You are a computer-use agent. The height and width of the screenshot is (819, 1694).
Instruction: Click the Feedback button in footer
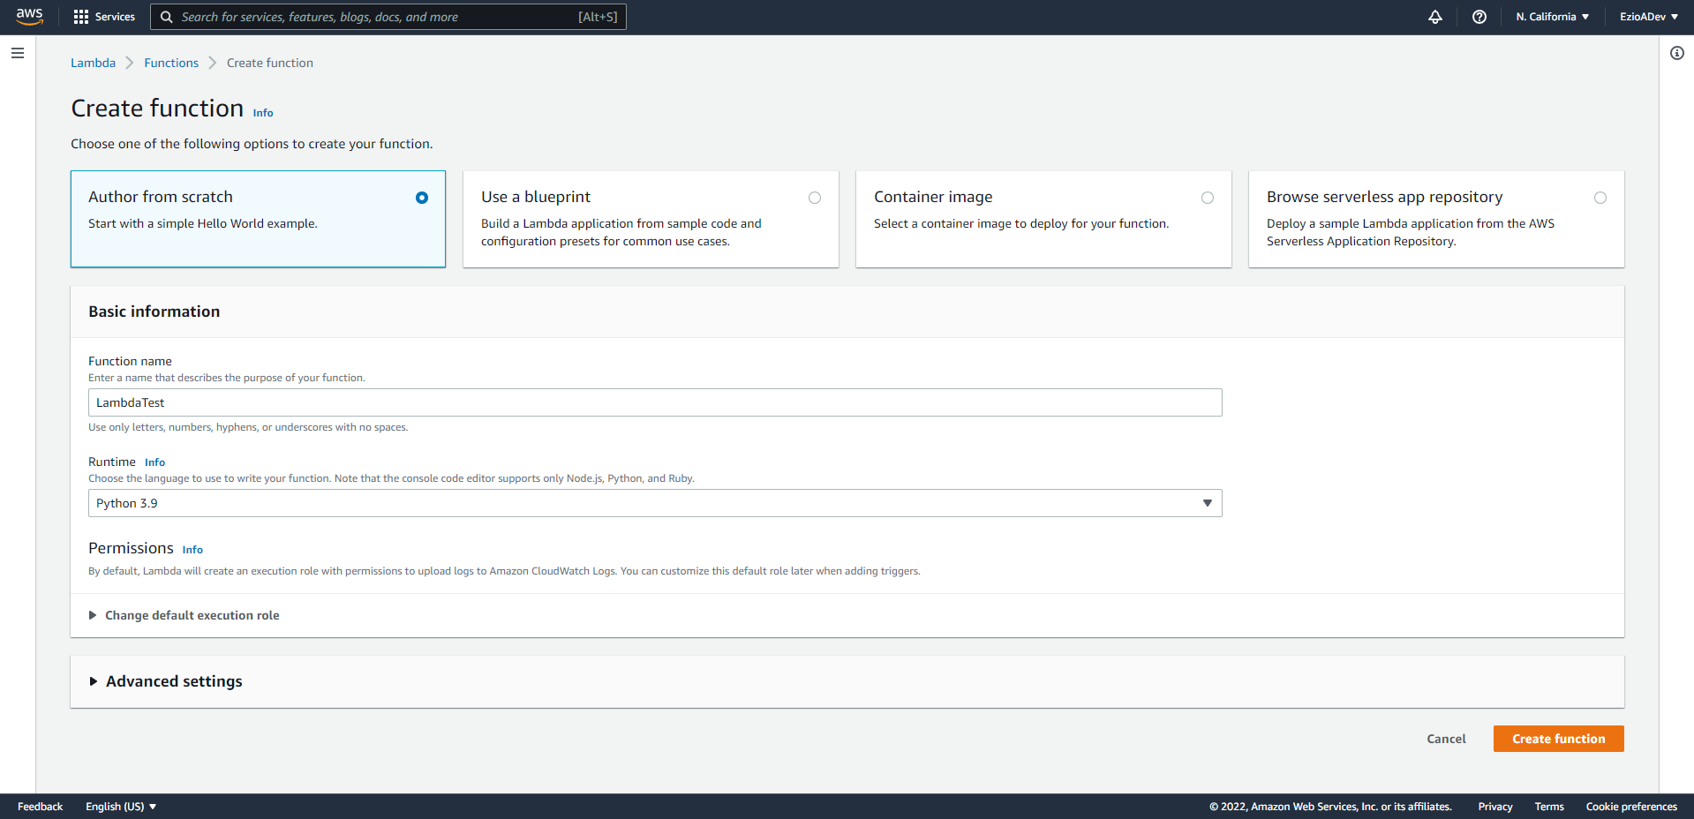click(41, 807)
